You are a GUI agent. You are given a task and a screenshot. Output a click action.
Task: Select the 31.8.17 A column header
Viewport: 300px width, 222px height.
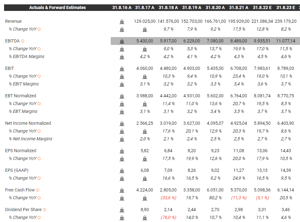[145, 7]
